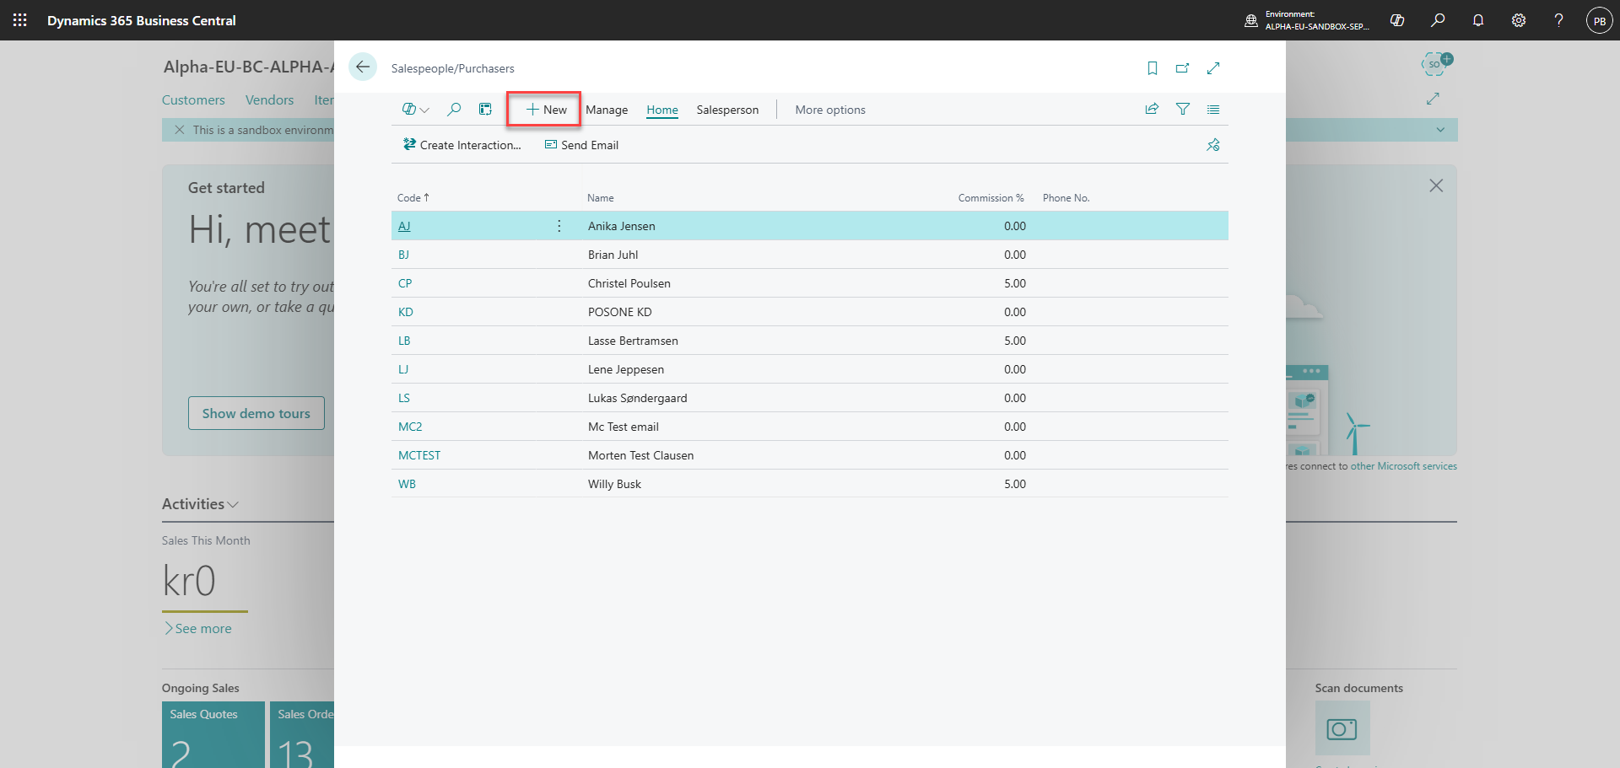
Task: Click the Commission % column header
Action: coord(991,198)
